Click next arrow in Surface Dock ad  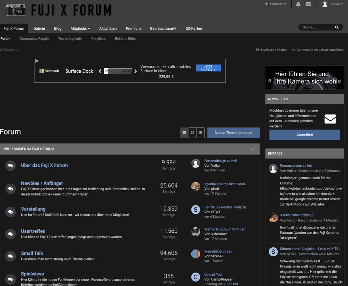click(x=135, y=71)
